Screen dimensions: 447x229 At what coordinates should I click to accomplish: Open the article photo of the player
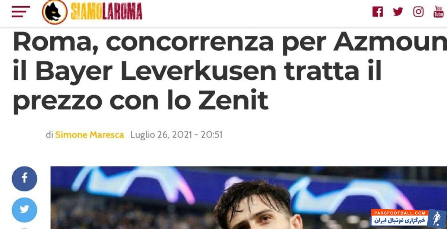click(249, 198)
